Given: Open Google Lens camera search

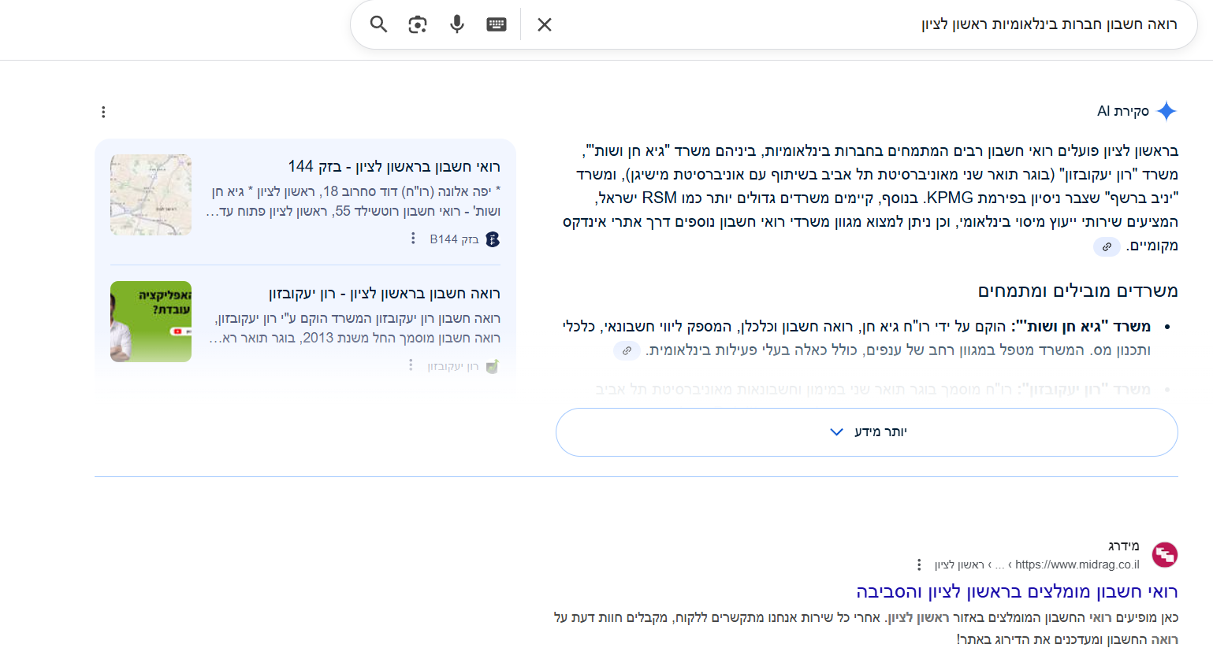Looking at the screenshot, I should (418, 24).
